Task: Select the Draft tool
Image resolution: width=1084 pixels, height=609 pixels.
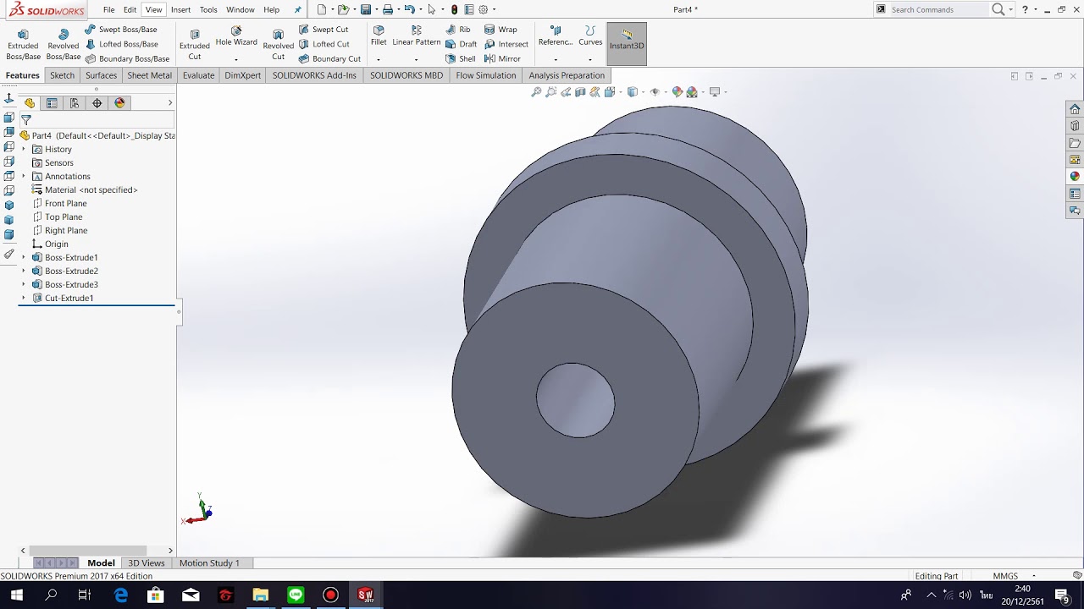Action: pyautogui.click(x=461, y=44)
